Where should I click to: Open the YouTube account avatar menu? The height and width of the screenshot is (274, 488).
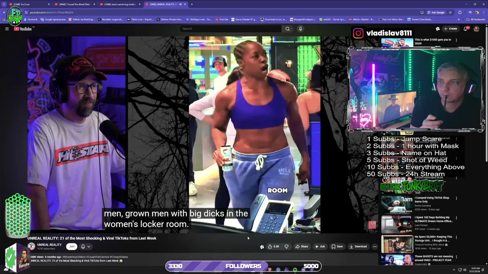tap(476, 29)
